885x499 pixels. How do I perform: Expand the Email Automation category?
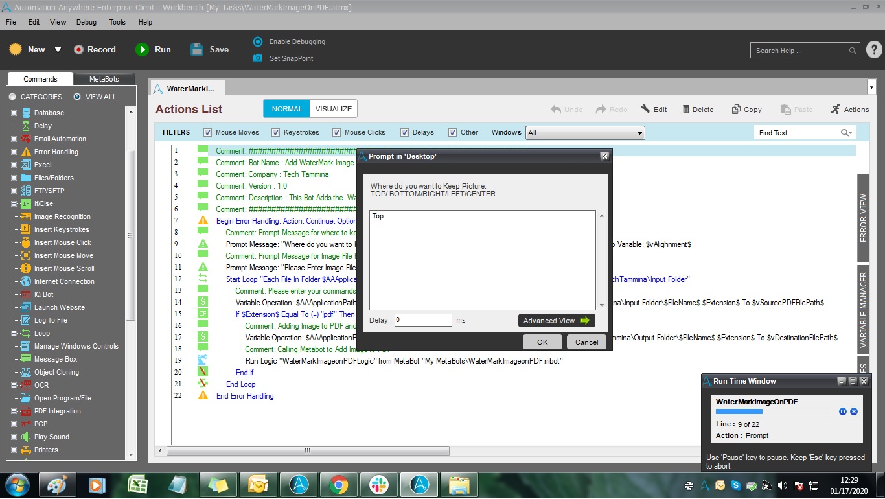pyautogui.click(x=14, y=139)
